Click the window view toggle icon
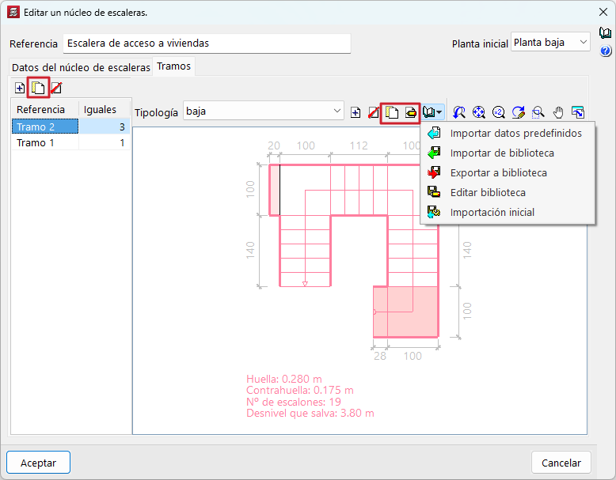616x480 pixels. tap(578, 112)
